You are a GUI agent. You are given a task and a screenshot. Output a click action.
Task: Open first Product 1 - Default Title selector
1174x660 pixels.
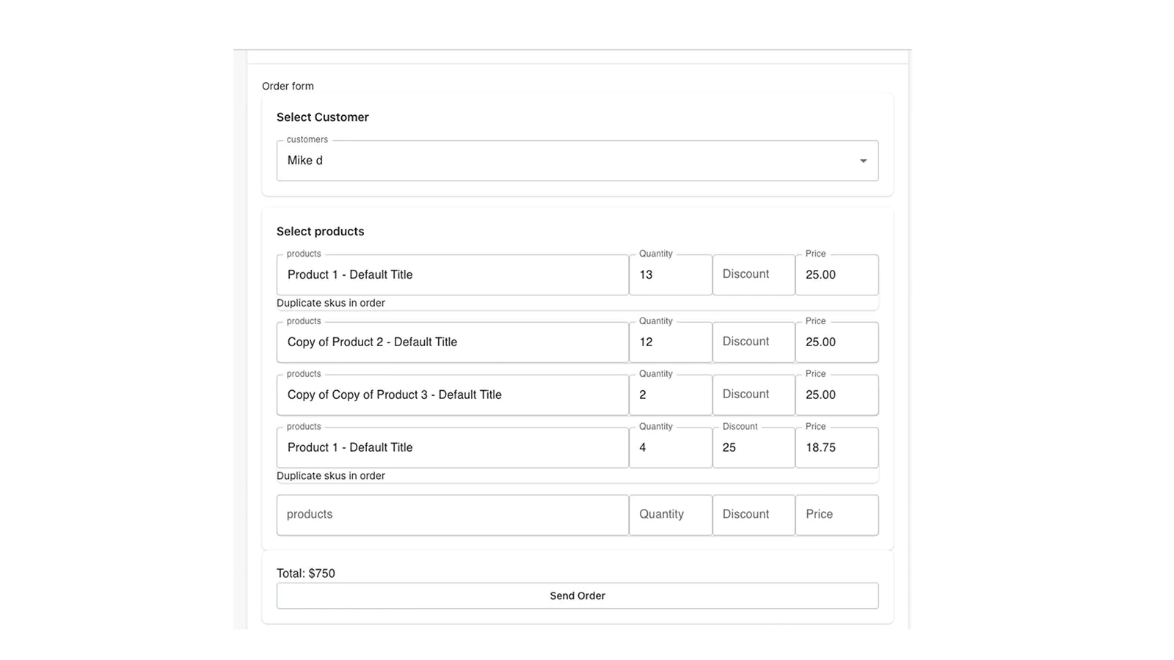452,275
